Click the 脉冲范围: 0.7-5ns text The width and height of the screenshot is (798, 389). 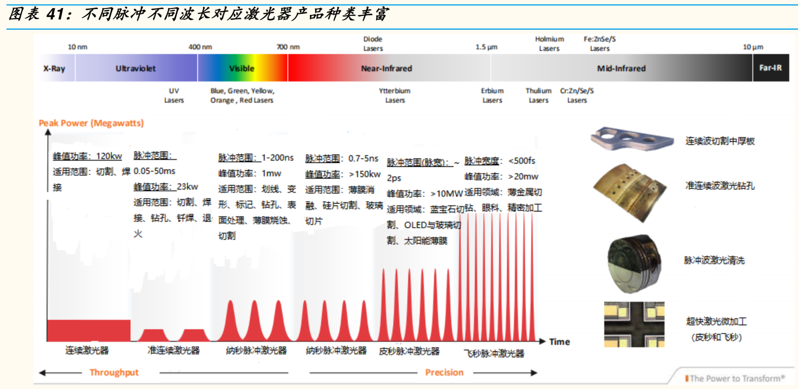pyautogui.click(x=342, y=159)
